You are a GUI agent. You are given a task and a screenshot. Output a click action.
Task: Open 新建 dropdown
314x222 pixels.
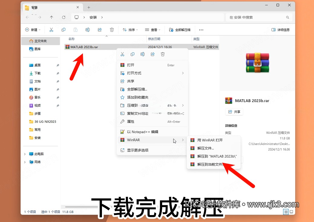[33, 30]
